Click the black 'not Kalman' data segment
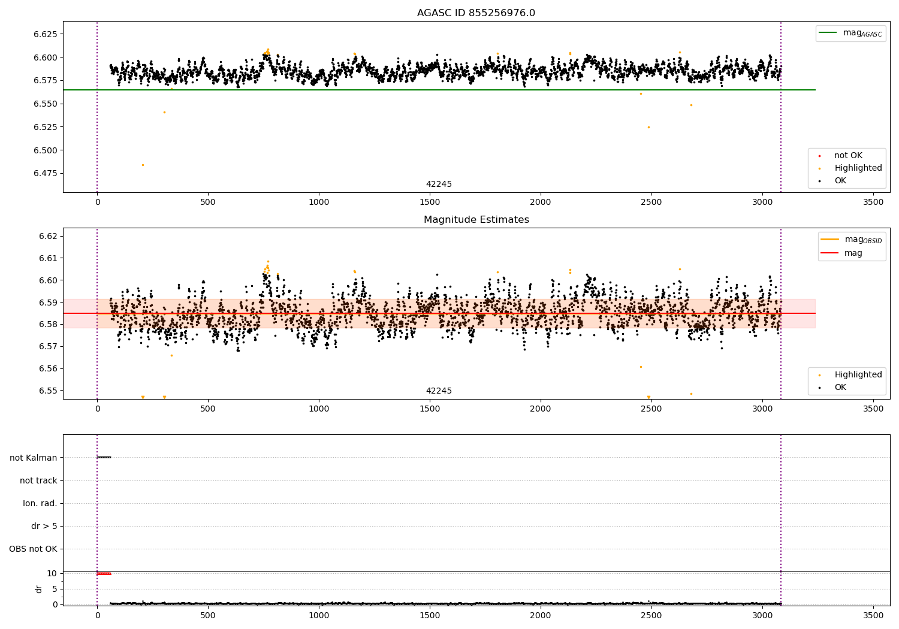 (x=104, y=458)
